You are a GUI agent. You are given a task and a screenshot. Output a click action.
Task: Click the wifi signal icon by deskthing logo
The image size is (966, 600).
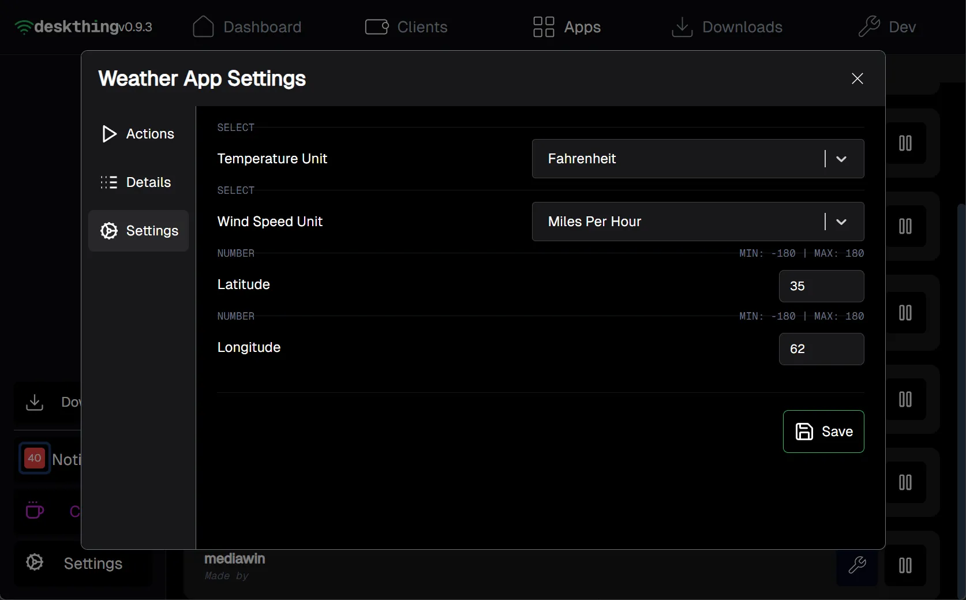coord(24,27)
